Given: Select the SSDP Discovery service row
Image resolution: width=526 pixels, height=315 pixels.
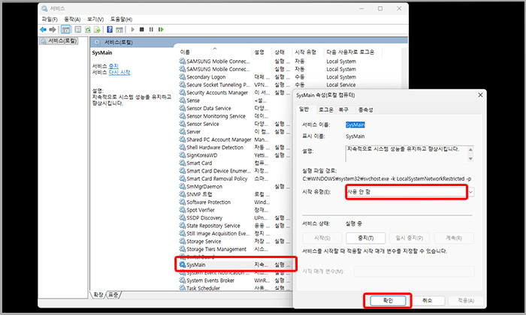Looking at the screenshot, I should point(236,218).
